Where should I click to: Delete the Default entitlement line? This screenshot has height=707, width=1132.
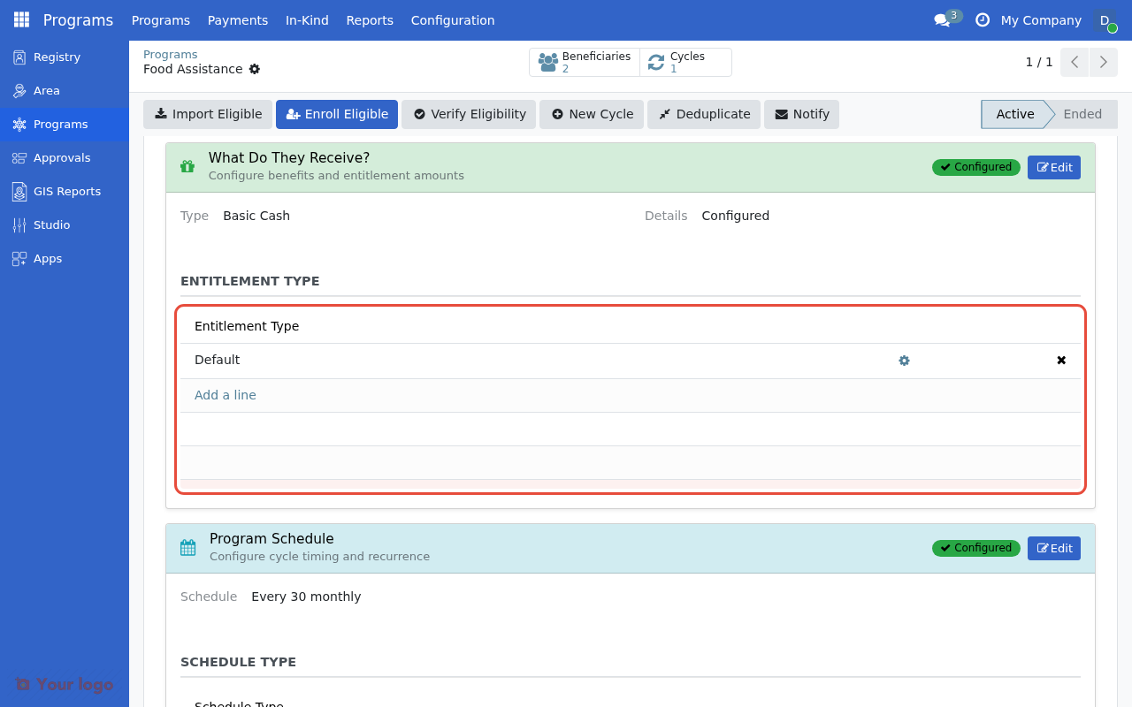pos(1060,360)
